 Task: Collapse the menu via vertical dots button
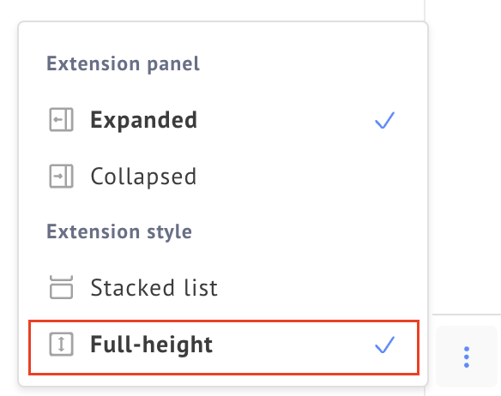(x=467, y=357)
